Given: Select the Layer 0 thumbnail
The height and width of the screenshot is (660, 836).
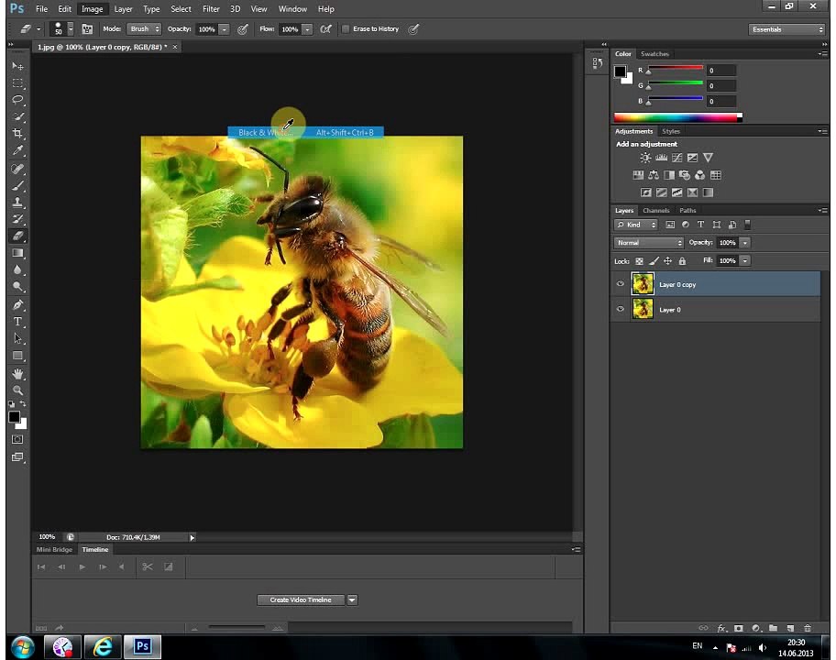Looking at the screenshot, I should click(x=643, y=309).
